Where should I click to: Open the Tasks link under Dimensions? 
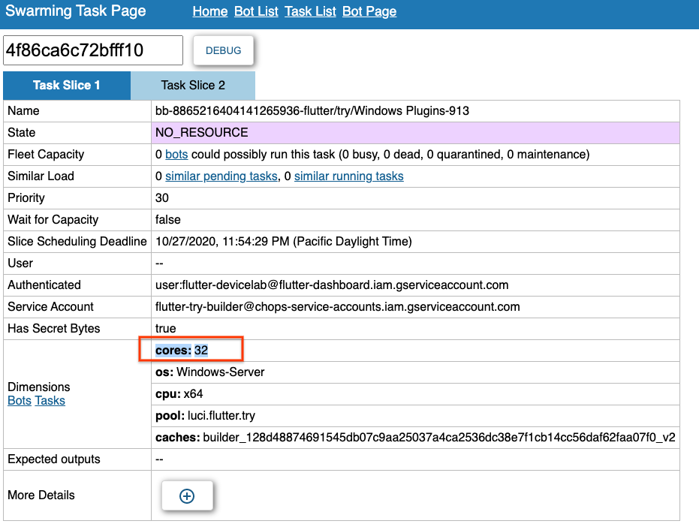50,400
